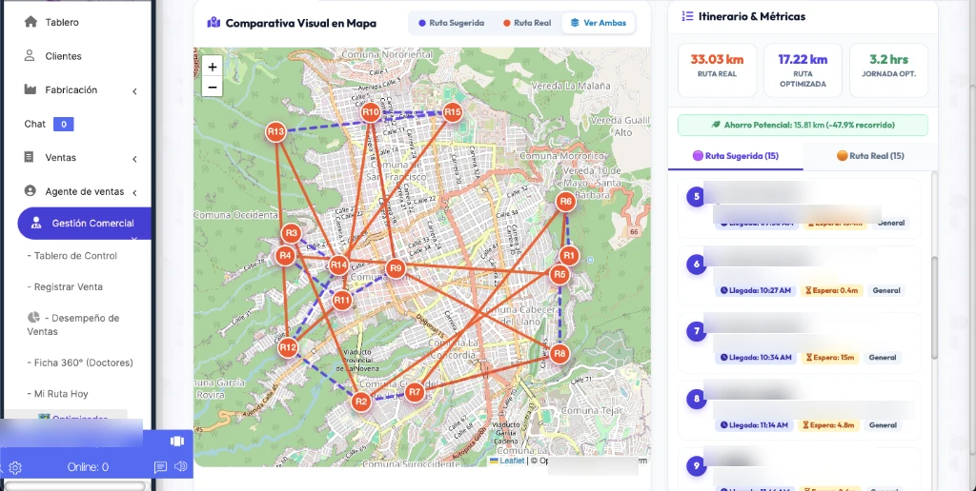Viewport: 976px width, 491px height.
Task: Select route marker R6 on map
Action: (566, 202)
